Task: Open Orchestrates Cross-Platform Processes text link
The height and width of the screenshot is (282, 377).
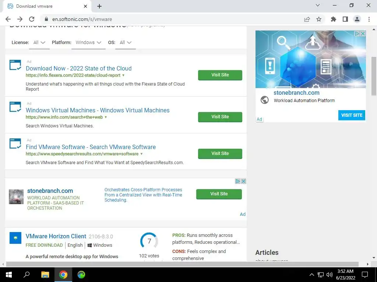Action: (143, 195)
